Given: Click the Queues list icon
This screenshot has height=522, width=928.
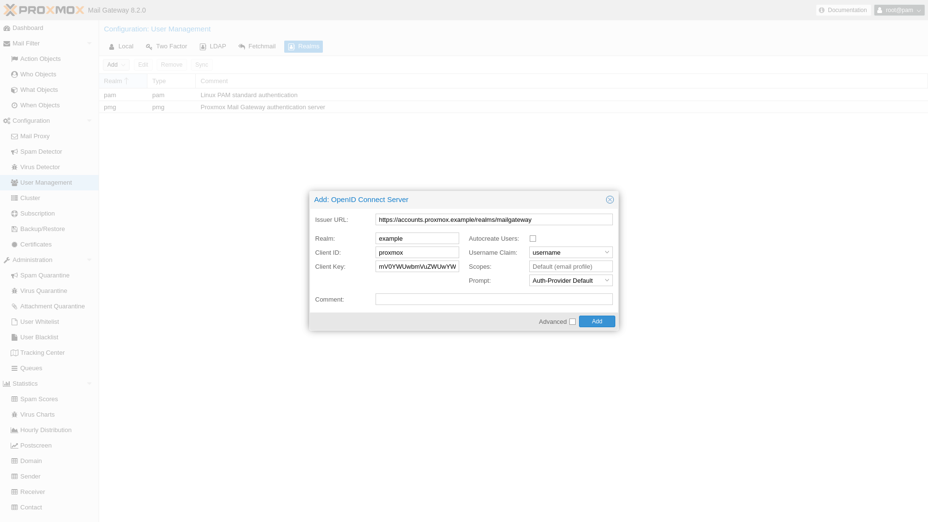Looking at the screenshot, I should click(x=14, y=368).
